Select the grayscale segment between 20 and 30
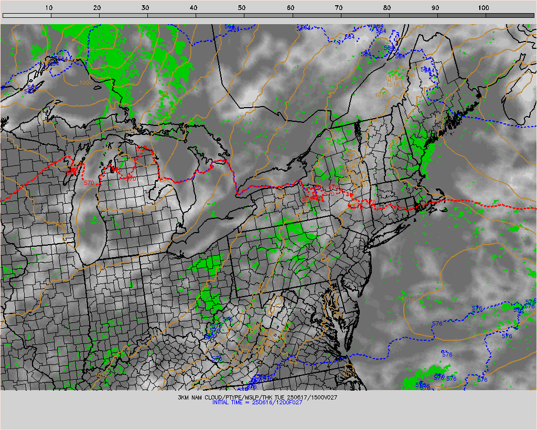 pyautogui.click(x=124, y=15)
